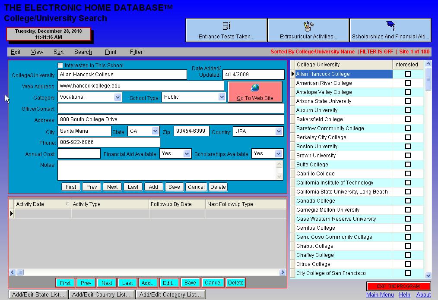Viewport: 438px width, 300px height.
Task: Click EXIT THE PROGRAM button
Action: [x=398, y=286]
